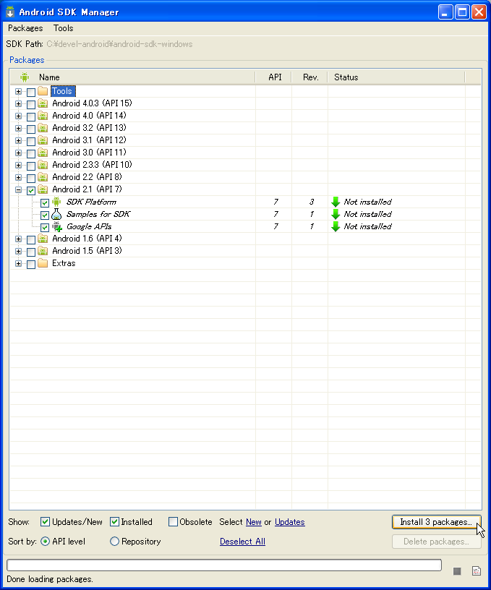Screen dimensions: 491x590
Task: Collapse the Android 2.1 (API 7) node
Action: [x=18, y=189]
